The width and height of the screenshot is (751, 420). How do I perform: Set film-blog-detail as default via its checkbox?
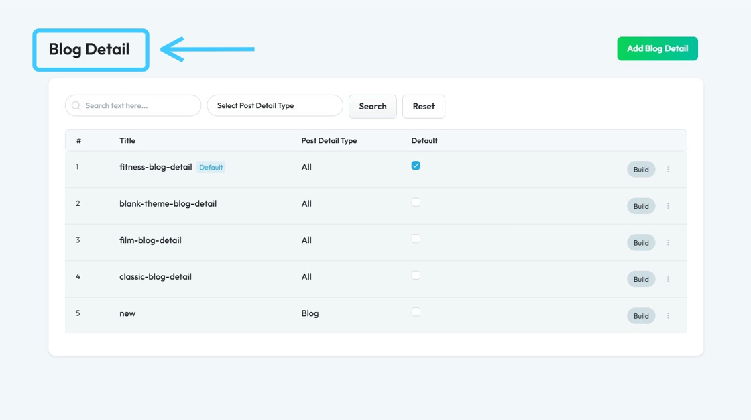416,239
